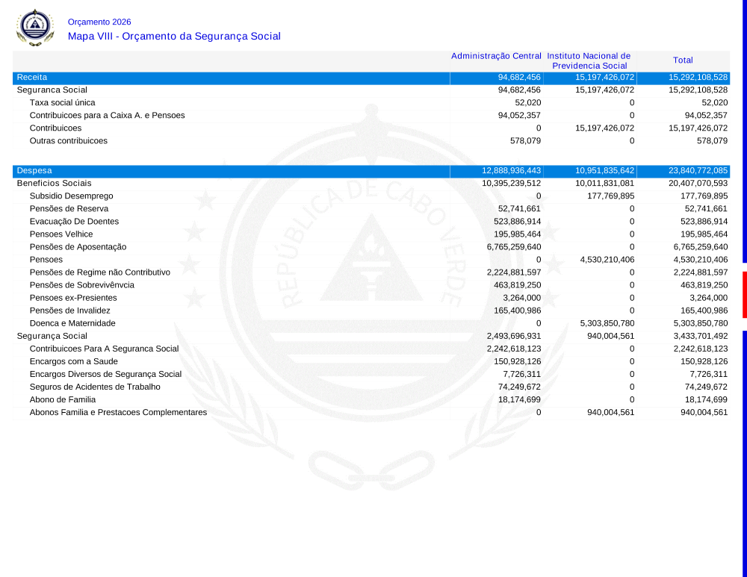Click the 'Administração Central' column header
Image resolution: width=747 pixels, height=577 pixels.
pyautogui.click(x=496, y=57)
